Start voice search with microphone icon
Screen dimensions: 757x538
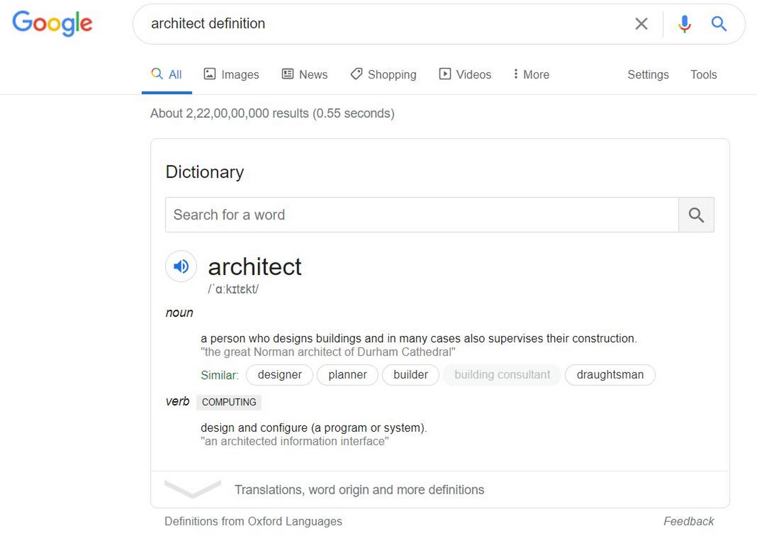(x=685, y=24)
